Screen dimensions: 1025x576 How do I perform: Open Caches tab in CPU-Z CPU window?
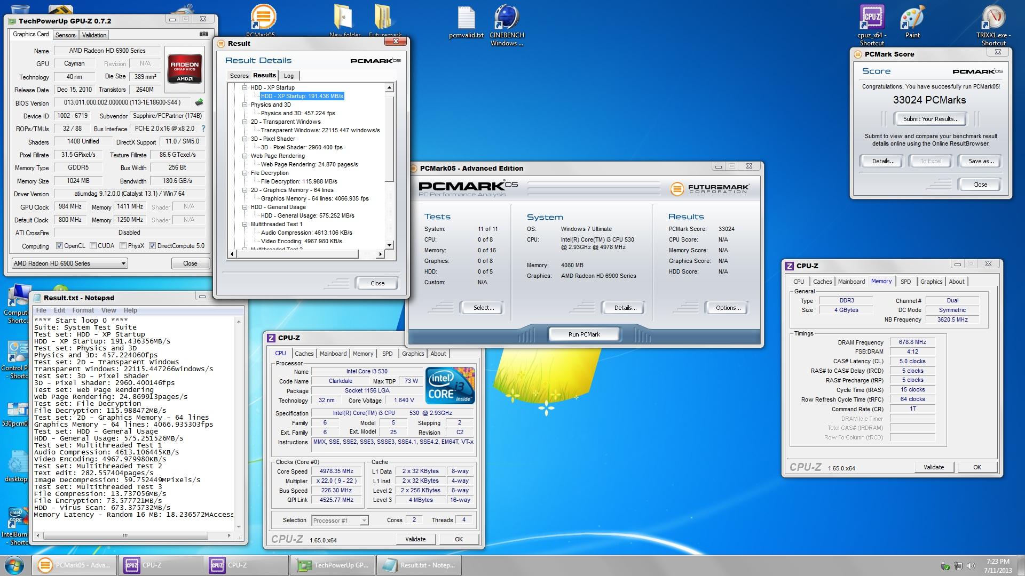tap(304, 354)
